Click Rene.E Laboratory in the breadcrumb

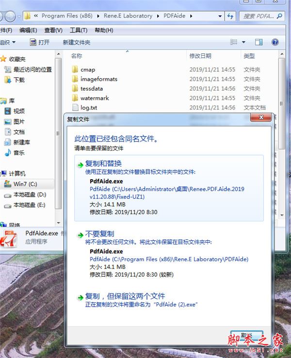[x=128, y=16]
